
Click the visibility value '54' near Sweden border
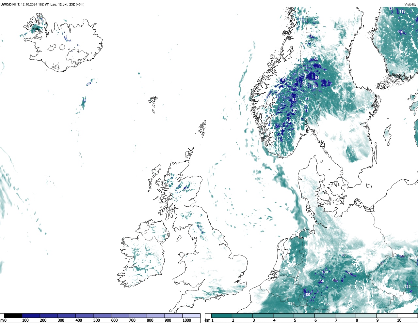(x=317, y=78)
